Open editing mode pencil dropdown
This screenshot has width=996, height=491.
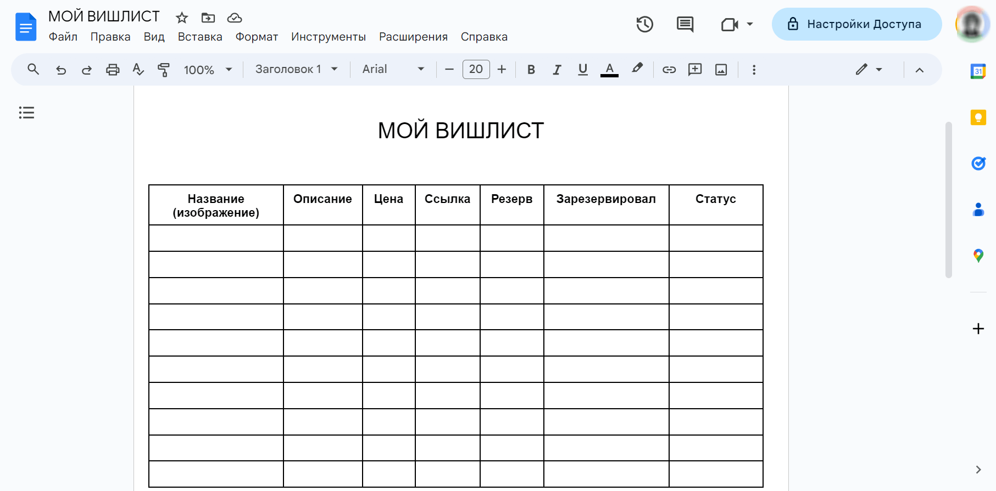(x=869, y=70)
